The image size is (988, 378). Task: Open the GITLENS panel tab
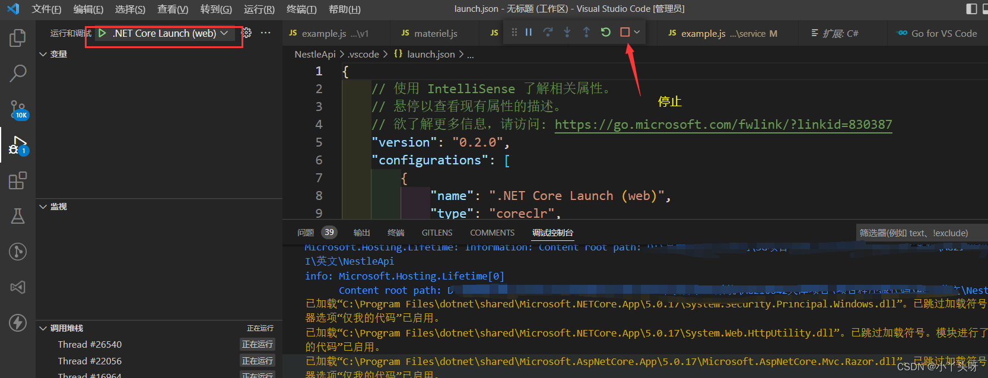click(x=437, y=233)
